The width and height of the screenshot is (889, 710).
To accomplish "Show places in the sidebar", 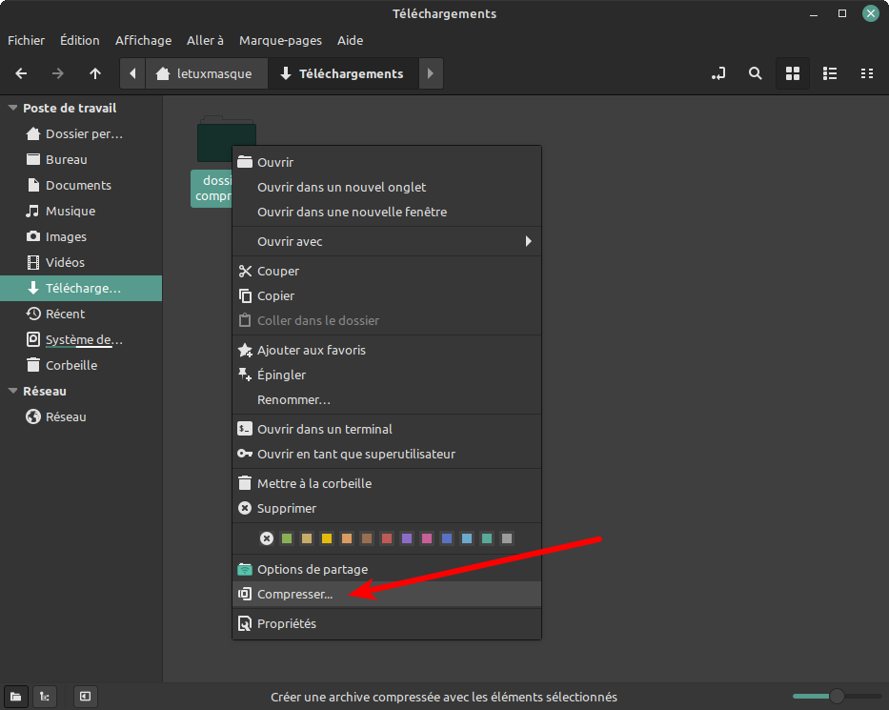I will coord(16,697).
